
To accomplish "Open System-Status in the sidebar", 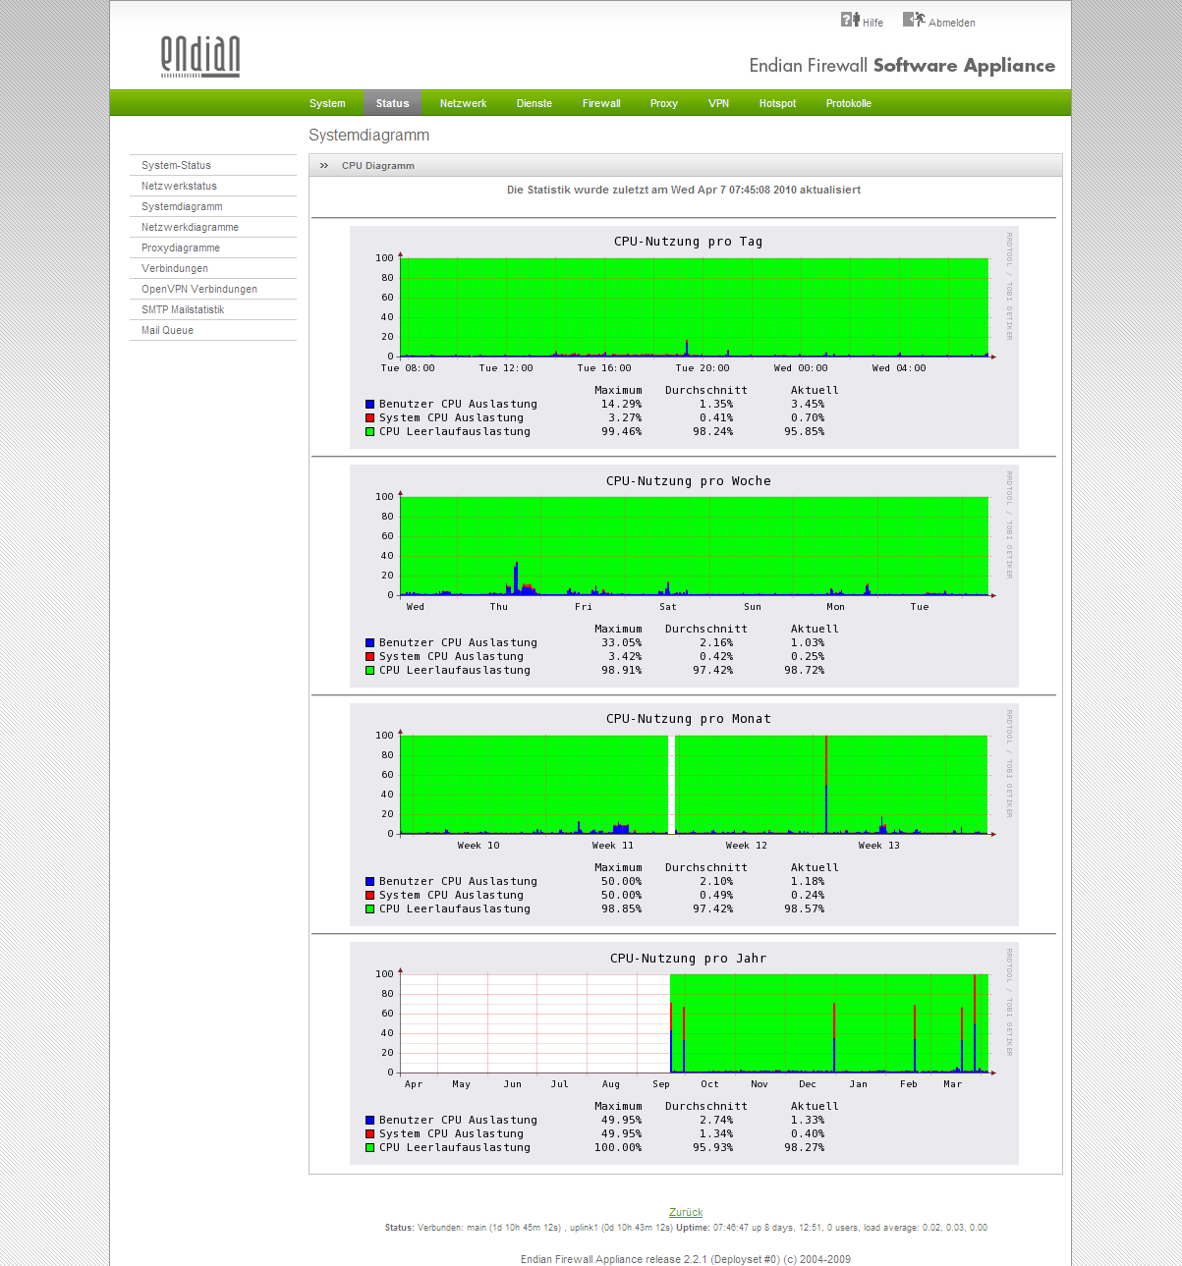I will point(176,165).
